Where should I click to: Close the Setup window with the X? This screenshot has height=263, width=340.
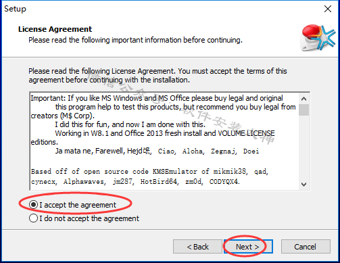point(328,9)
